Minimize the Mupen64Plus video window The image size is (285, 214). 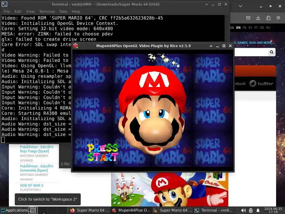click(x=217, y=46)
